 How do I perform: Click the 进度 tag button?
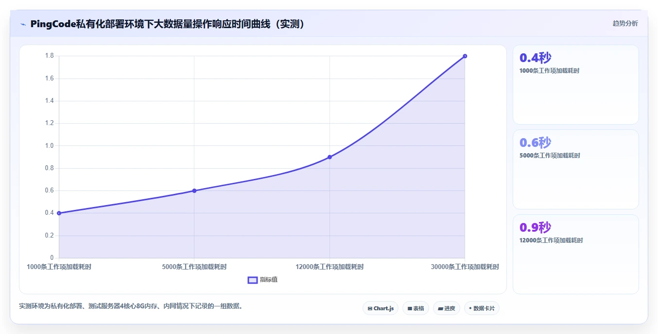tap(446, 308)
